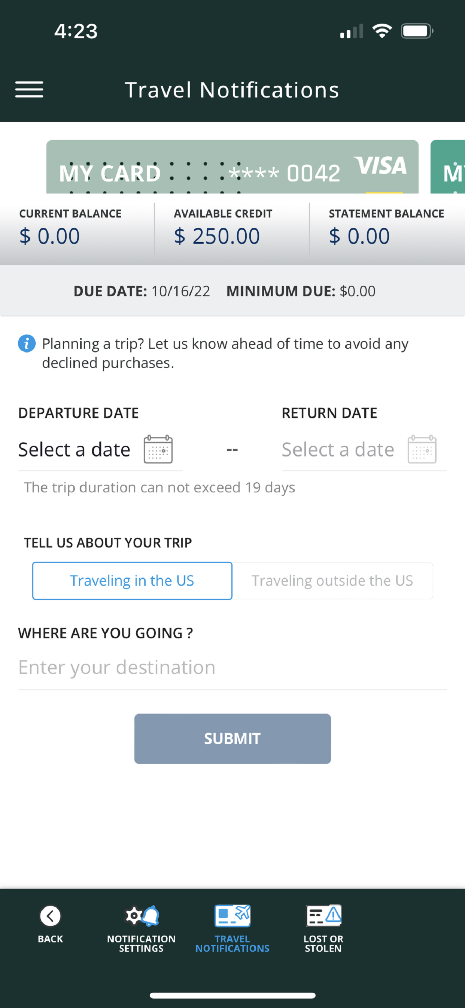The image size is (465, 1008).
Task: Select the Travel Notifications card-plane icon
Action: 232,916
